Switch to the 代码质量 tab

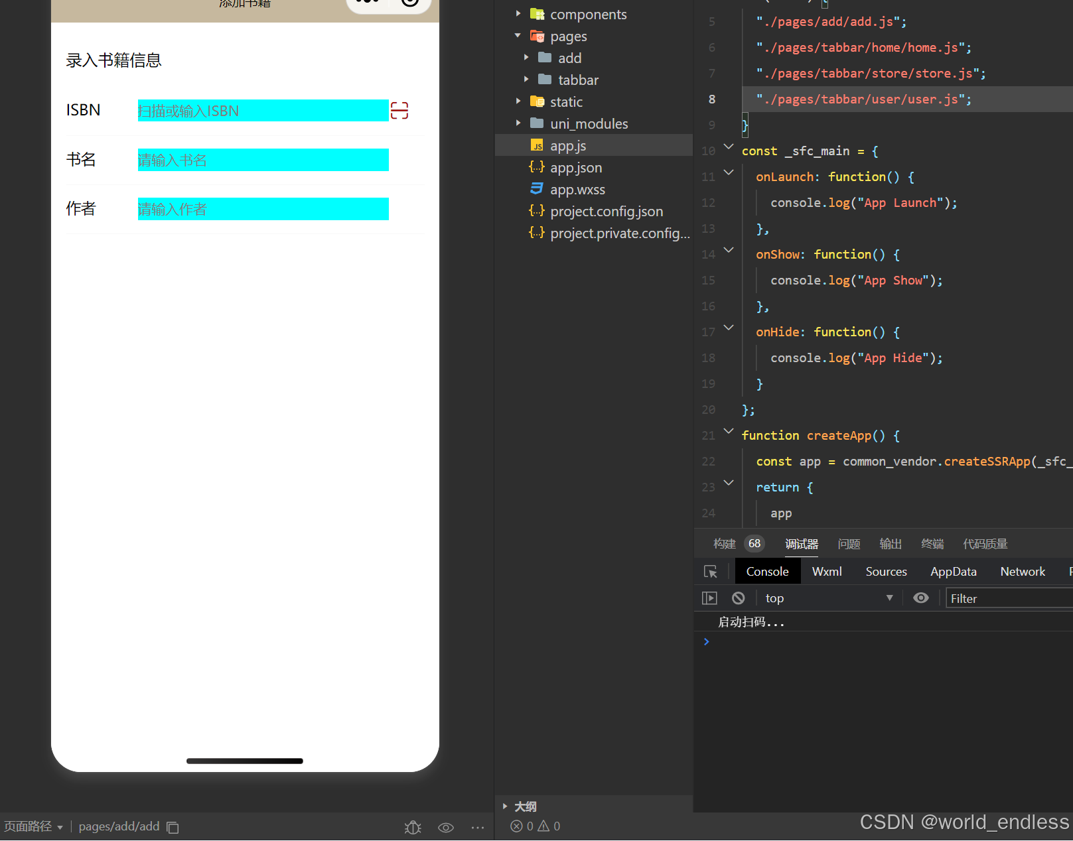[985, 544]
